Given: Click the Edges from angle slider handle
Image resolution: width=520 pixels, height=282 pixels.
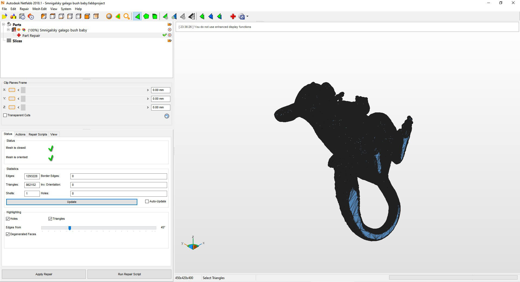Looking at the screenshot, I should click(70, 228).
